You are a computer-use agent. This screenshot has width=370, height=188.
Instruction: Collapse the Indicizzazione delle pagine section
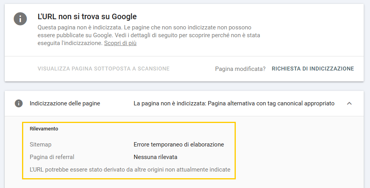(x=349, y=103)
